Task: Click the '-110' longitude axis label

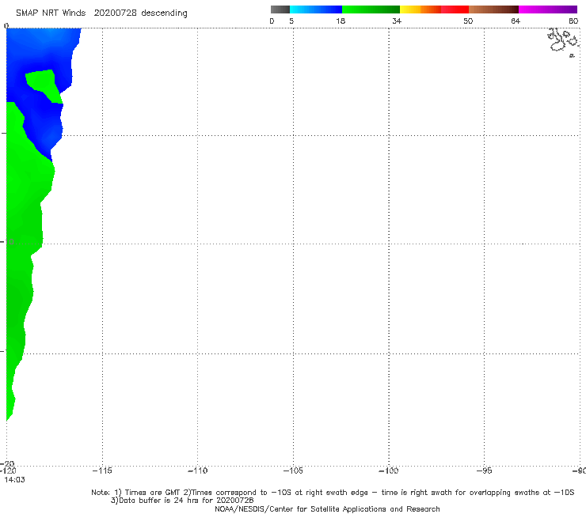Action: 197,471
